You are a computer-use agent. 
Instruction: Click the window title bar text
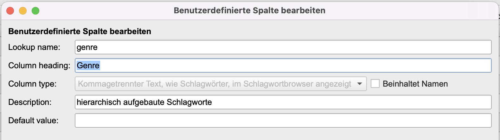click(249, 10)
